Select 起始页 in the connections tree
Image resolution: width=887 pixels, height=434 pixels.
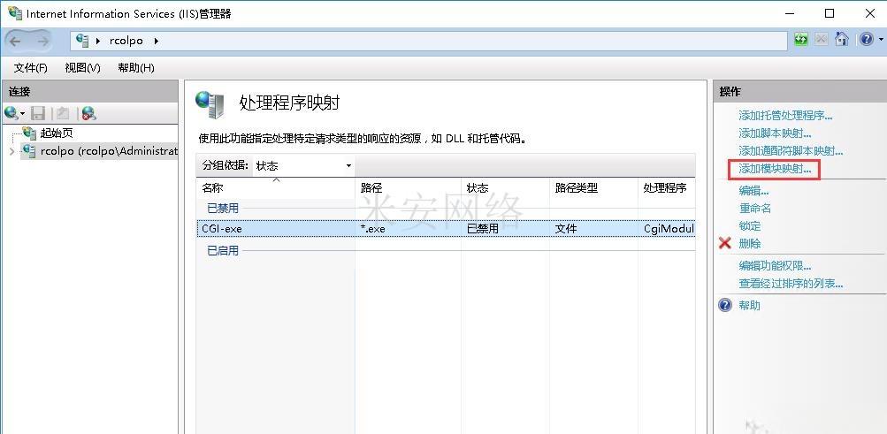[57, 133]
